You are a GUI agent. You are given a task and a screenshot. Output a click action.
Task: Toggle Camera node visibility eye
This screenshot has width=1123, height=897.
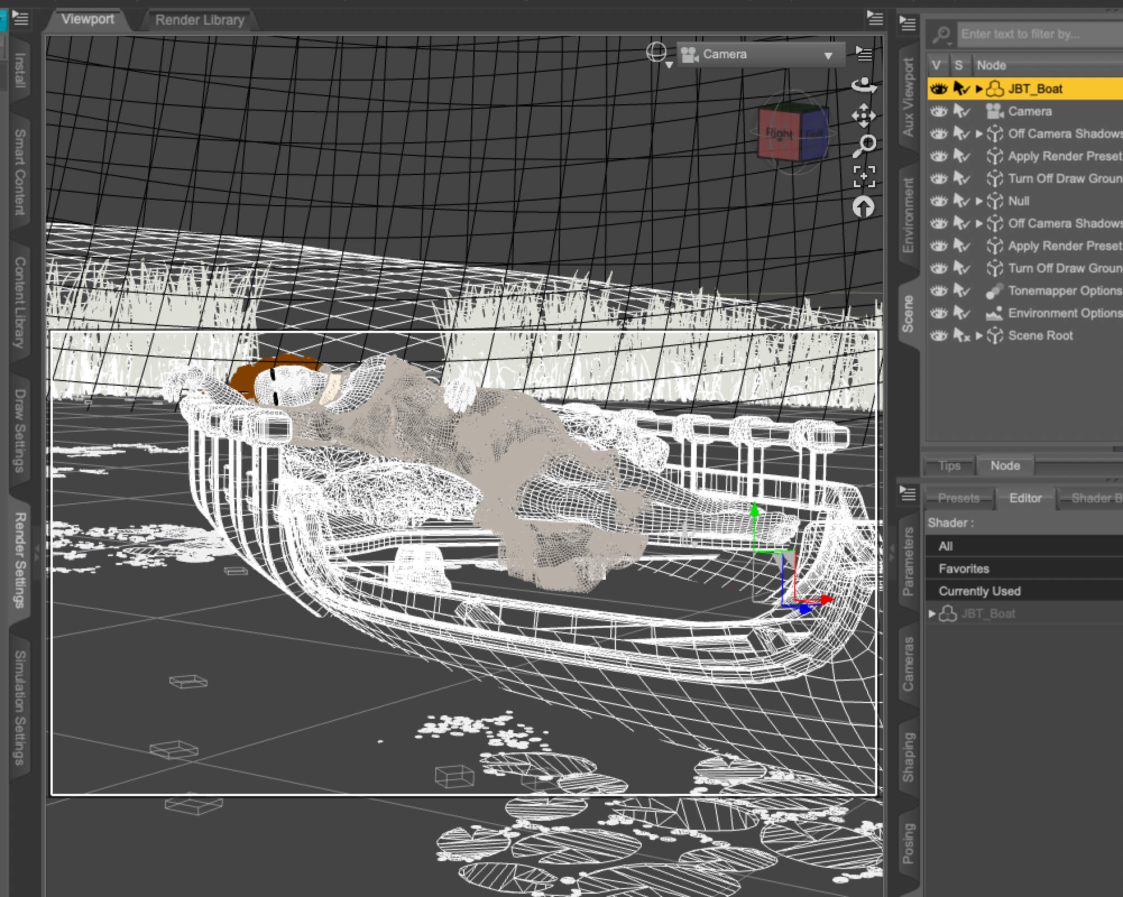pyautogui.click(x=939, y=111)
